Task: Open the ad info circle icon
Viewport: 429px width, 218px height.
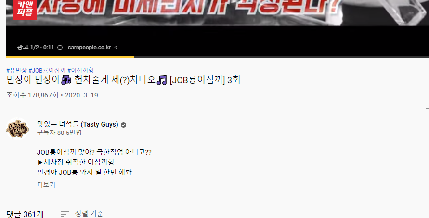Action: pyautogui.click(x=60, y=48)
